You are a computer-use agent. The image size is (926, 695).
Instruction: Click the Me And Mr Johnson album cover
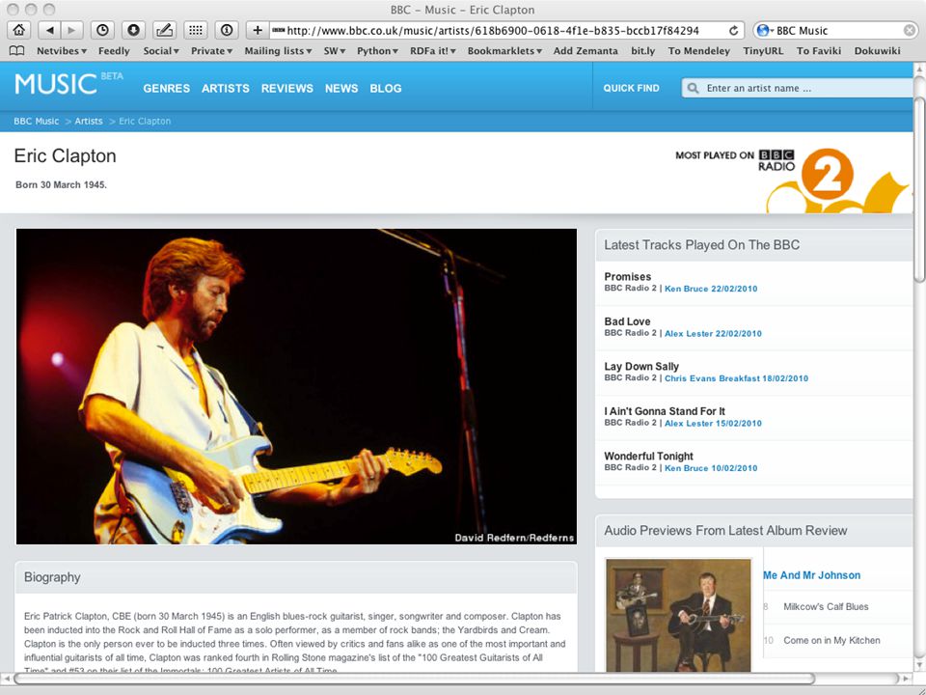[x=678, y=615]
